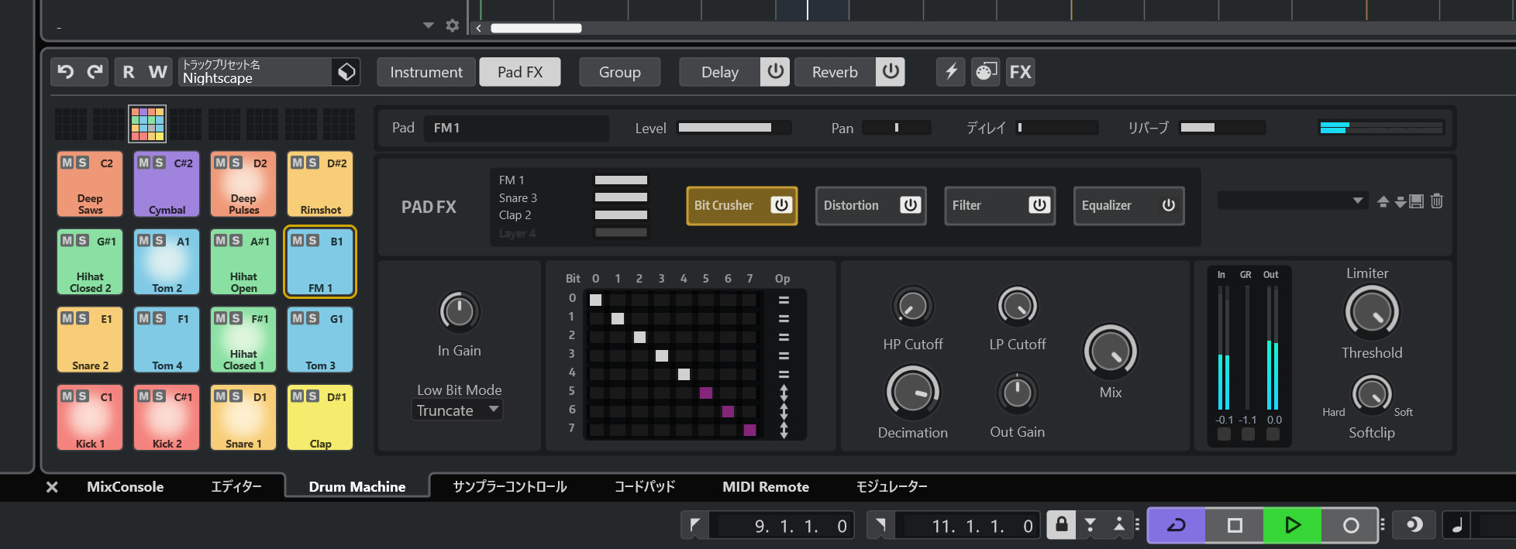Click the In Gain knob
The width and height of the screenshot is (1516, 549).
click(x=460, y=311)
